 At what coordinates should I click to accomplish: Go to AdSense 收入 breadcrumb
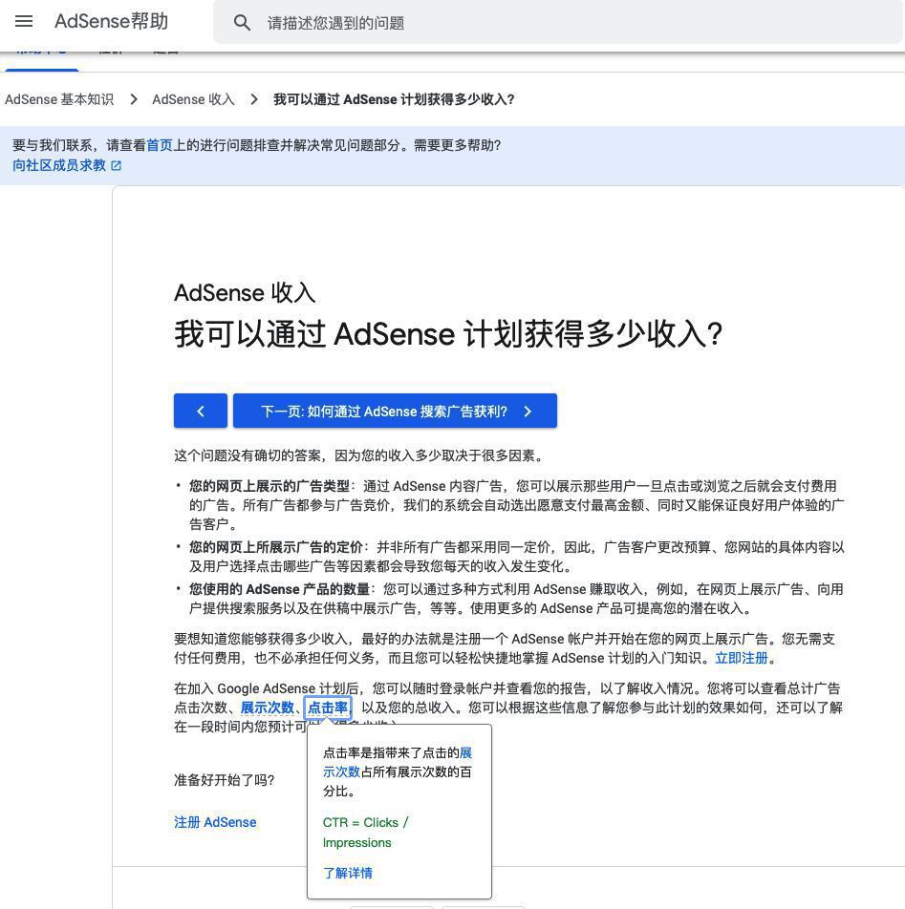(193, 99)
